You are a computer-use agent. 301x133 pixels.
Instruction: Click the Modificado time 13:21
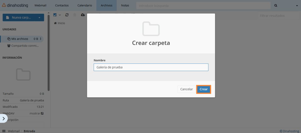pos(40,107)
